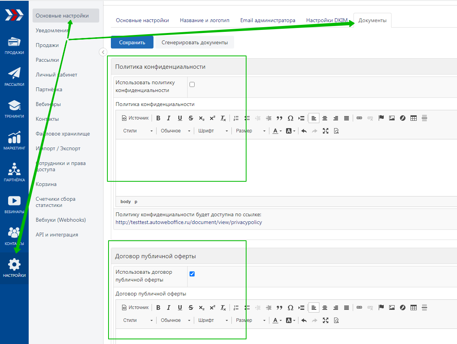Open the Маркетинг chart icon
The image size is (457, 344).
pos(14,140)
